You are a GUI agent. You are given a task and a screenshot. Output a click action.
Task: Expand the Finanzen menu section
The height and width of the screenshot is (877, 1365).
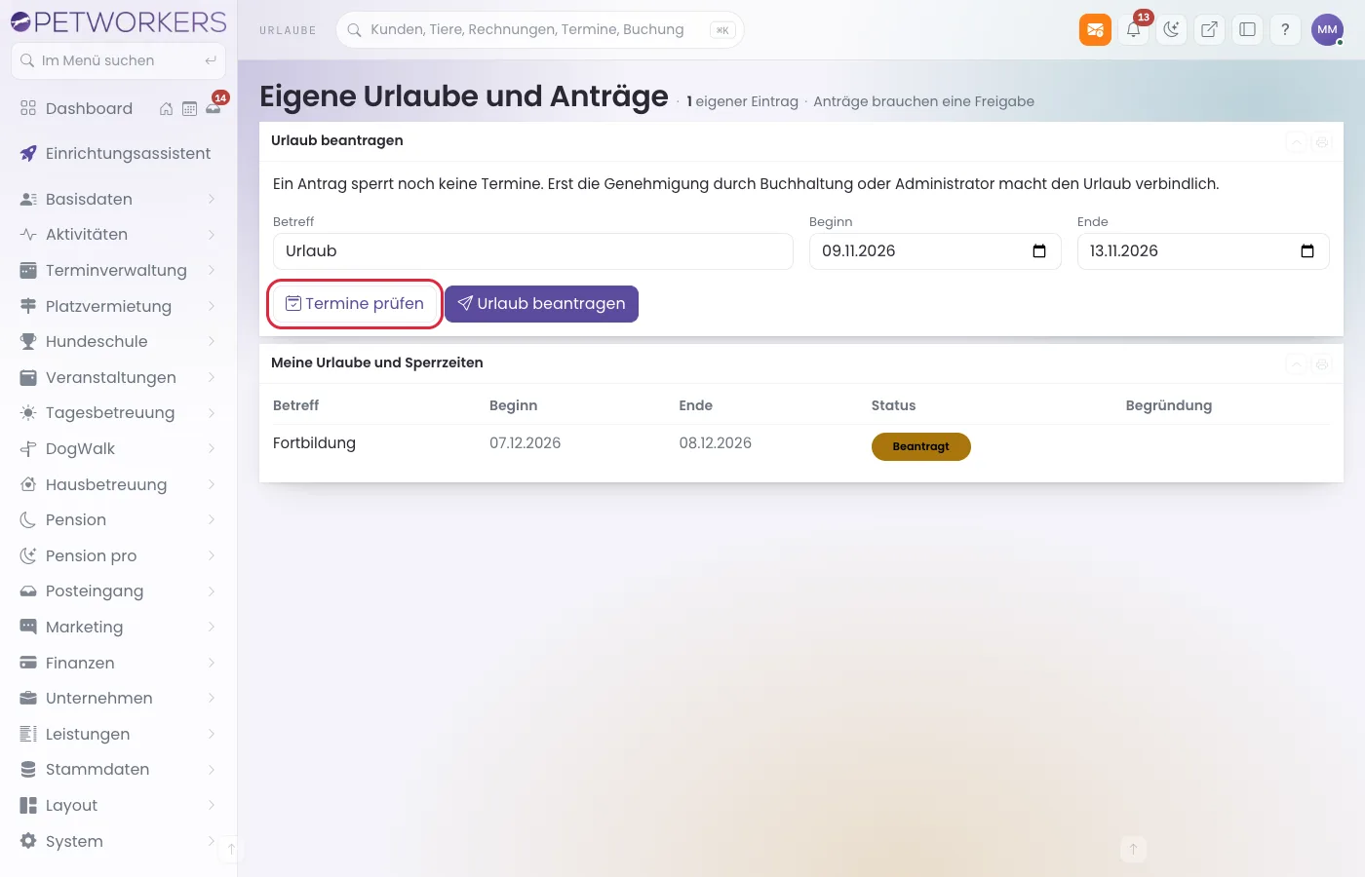118,663
